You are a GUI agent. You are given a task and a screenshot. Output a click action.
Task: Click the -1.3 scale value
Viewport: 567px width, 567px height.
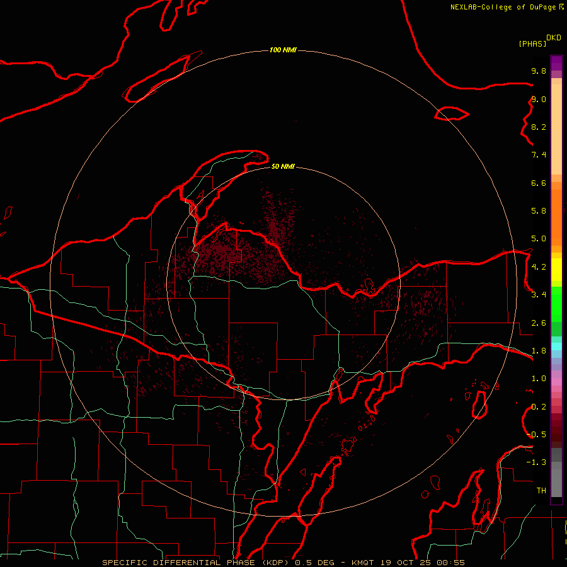tap(536, 462)
